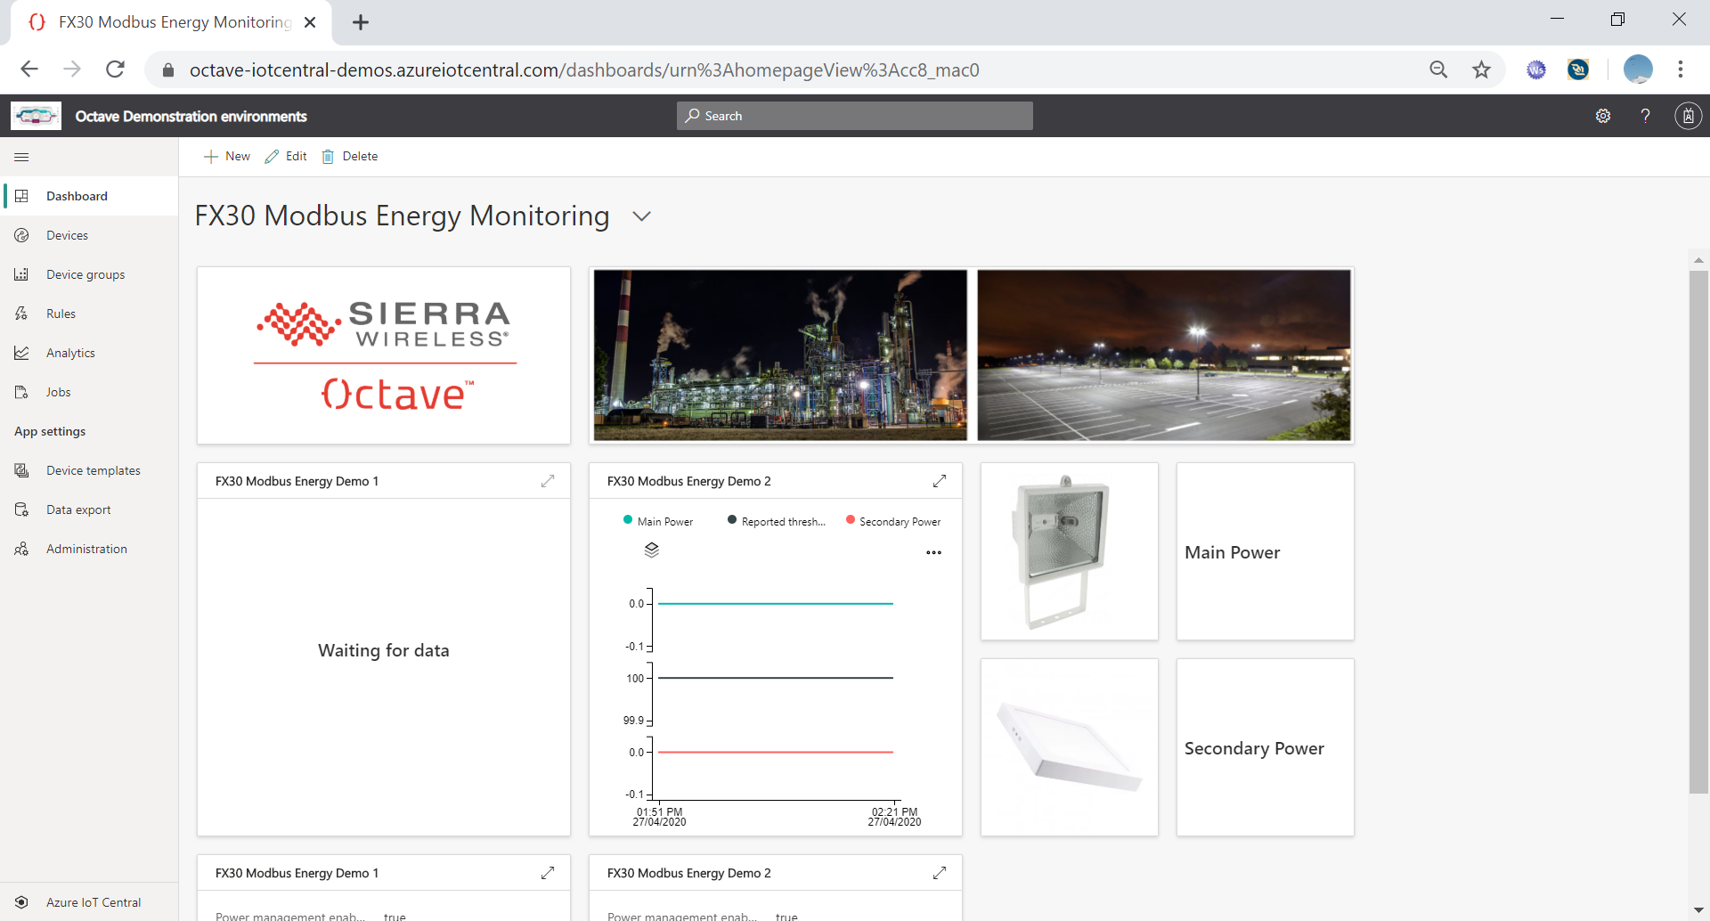
Task: Open Analytics in the sidebar
Action: 89,353
